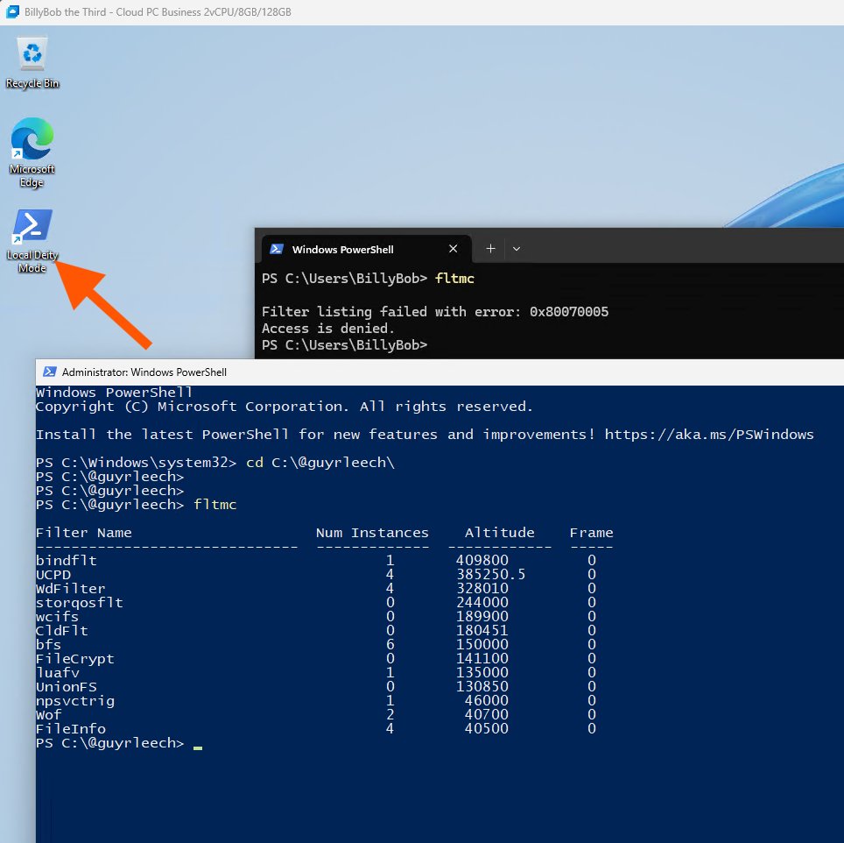Launch Microsoft Edge from desktop
The width and height of the screenshot is (844, 843).
point(32,152)
